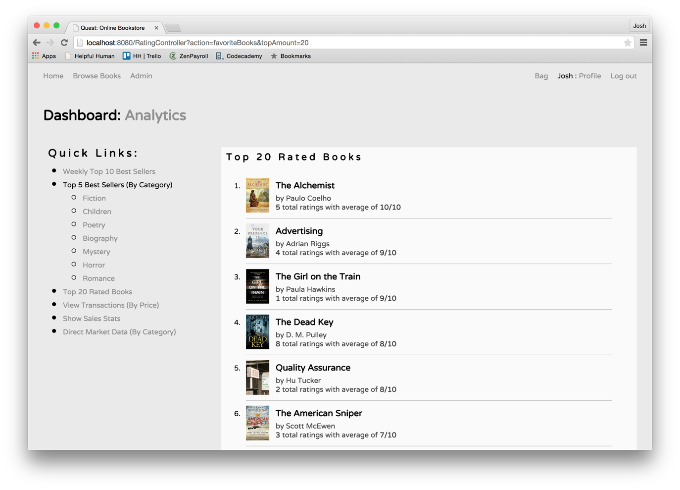Click '5 total ratings with average of 10/10'
This screenshot has width=680, height=490.
pyautogui.click(x=338, y=207)
